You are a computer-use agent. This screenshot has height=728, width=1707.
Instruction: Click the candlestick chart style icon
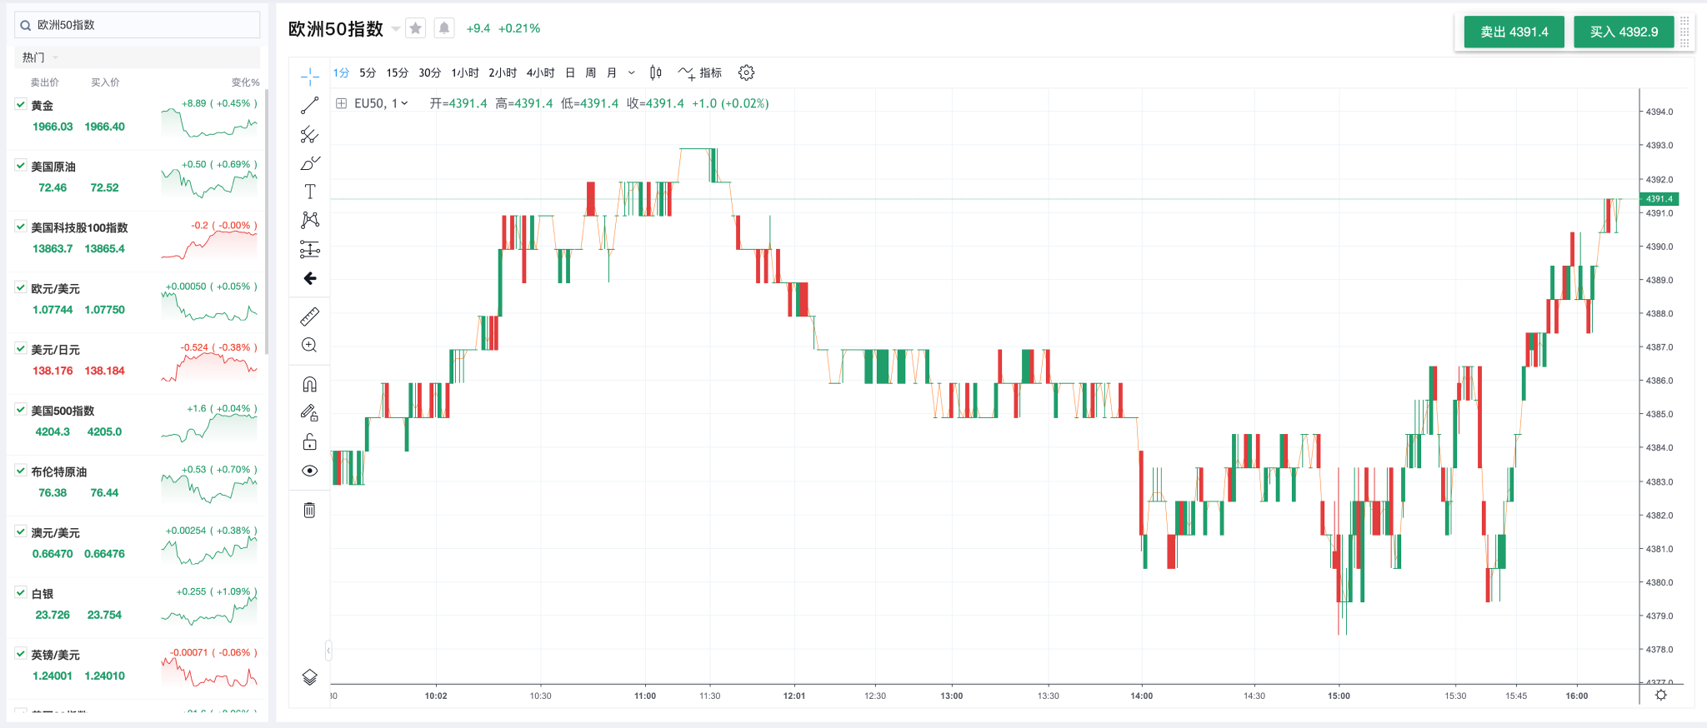(656, 73)
